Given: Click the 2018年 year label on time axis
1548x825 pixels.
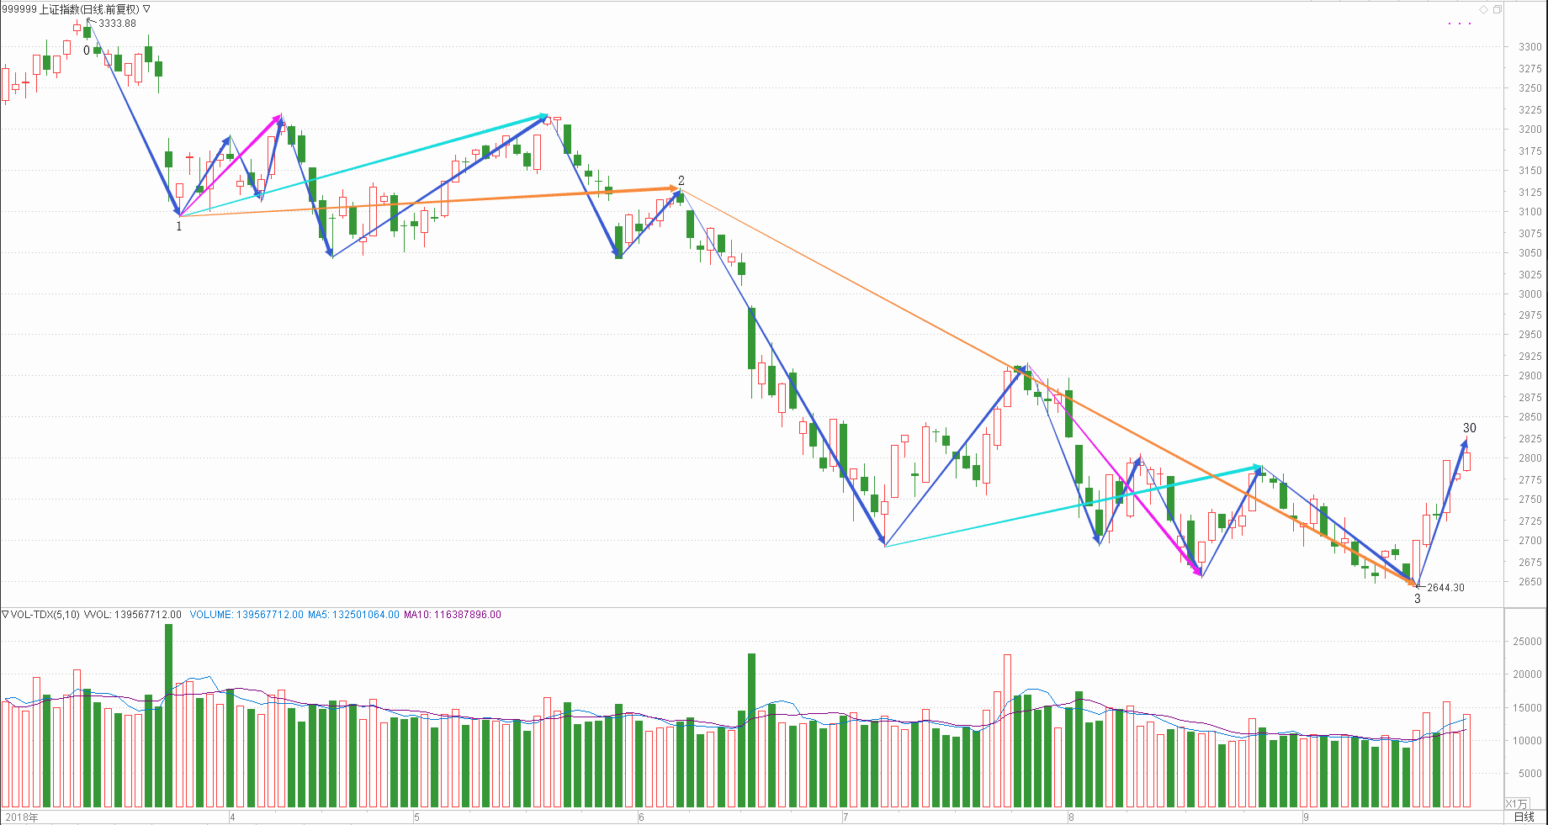Looking at the screenshot, I should click(22, 817).
